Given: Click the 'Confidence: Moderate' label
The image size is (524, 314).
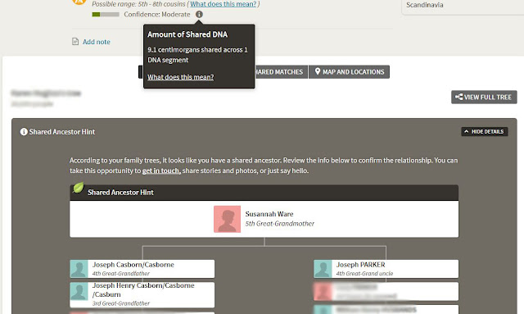Looking at the screenshot, I should [157, 15].
